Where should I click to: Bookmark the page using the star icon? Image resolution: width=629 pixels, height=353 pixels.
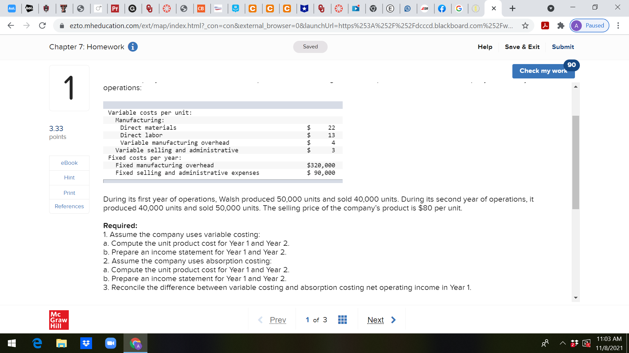(x=524, y=25)
